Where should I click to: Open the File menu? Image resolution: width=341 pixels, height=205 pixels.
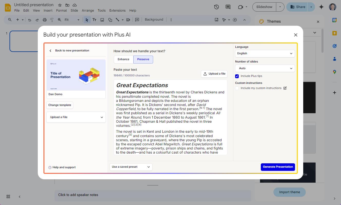[x=17, y=11]
